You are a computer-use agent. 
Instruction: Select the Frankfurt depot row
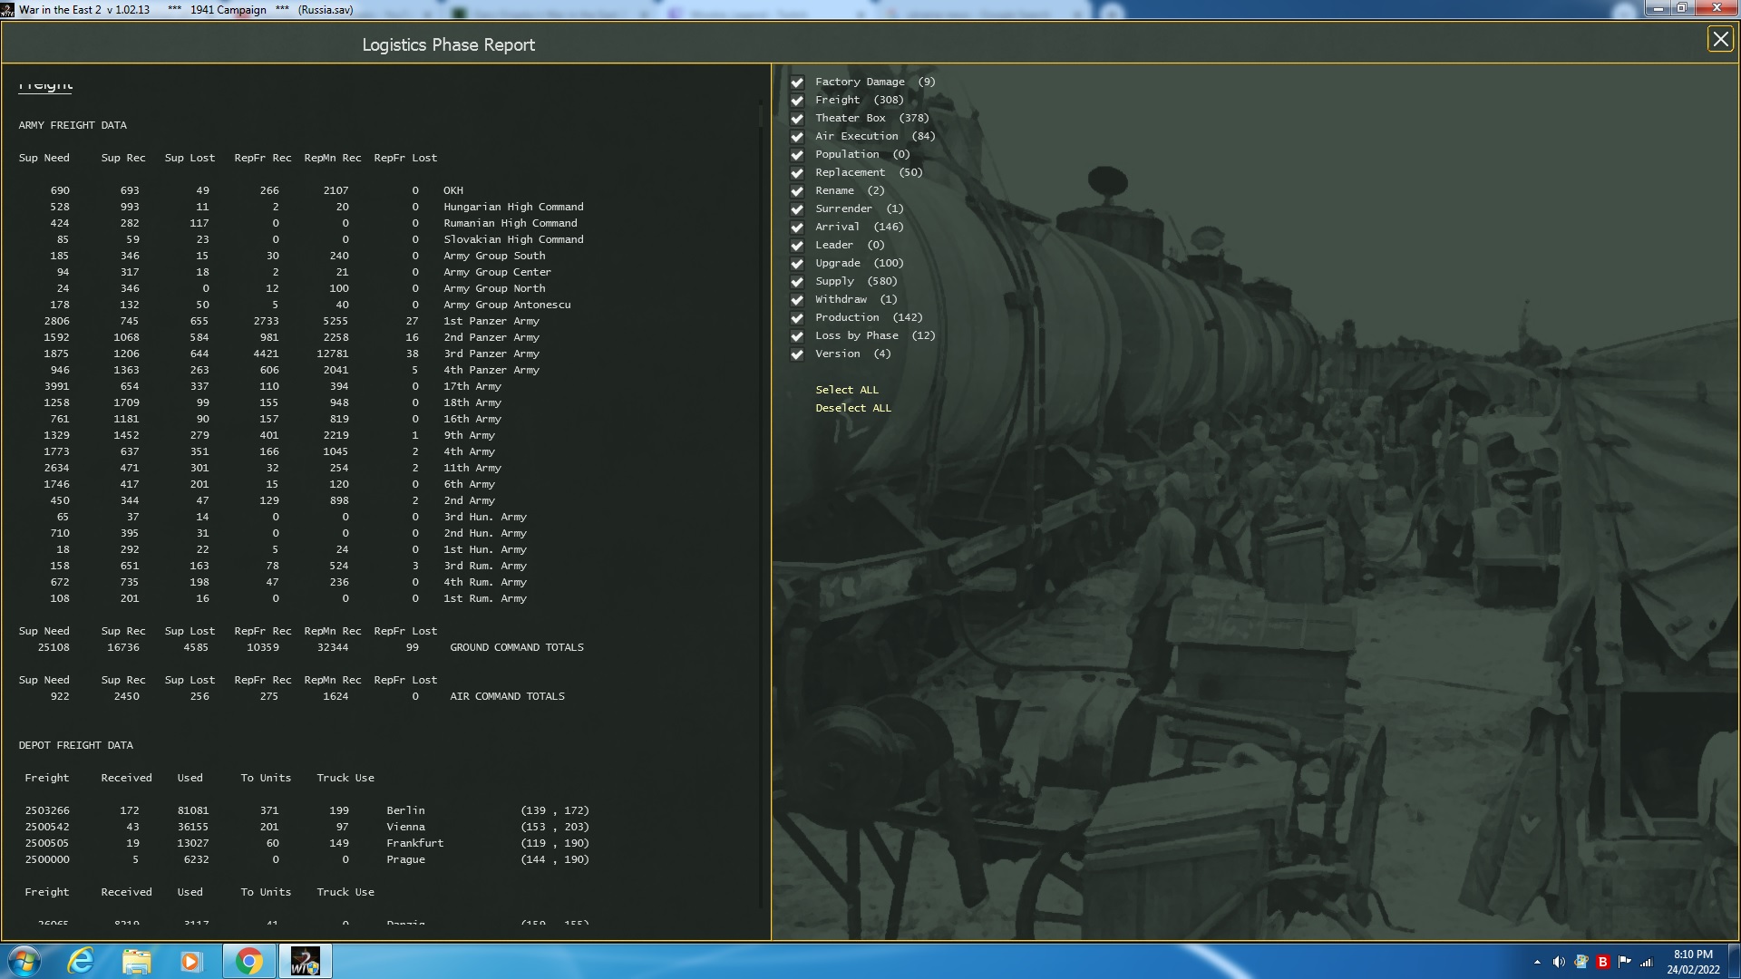[307, 843]
